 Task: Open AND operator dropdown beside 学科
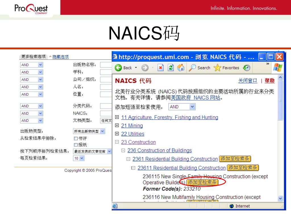[x=32, y=72]
